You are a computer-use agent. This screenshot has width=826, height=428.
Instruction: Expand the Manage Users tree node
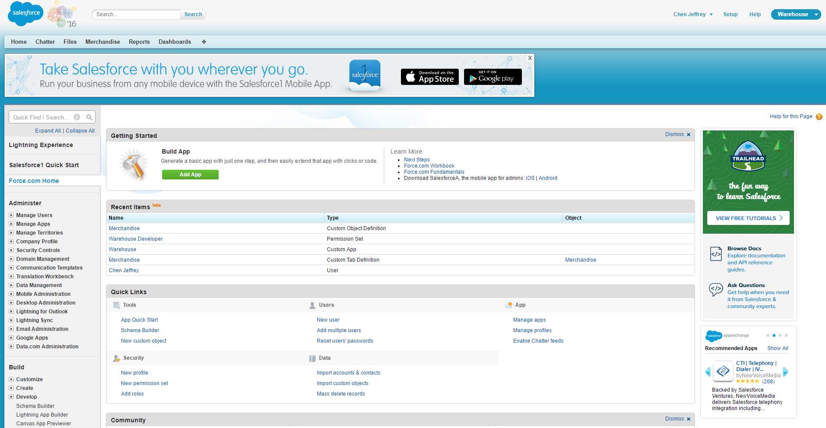click(x=11, y=215)
